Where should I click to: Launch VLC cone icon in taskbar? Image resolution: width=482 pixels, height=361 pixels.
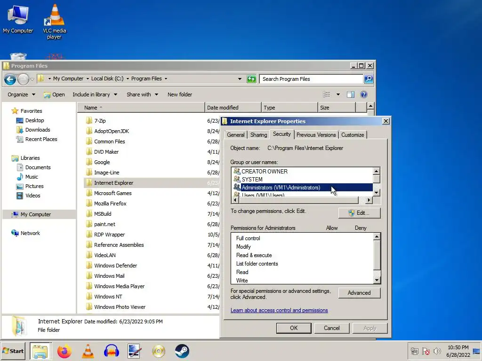tap(88, 351)
